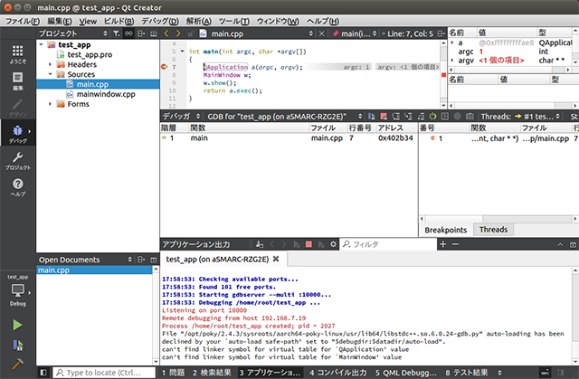Go forward in editor navigation history
Viewport: 579px width, 379px height.
coord(178,33)
